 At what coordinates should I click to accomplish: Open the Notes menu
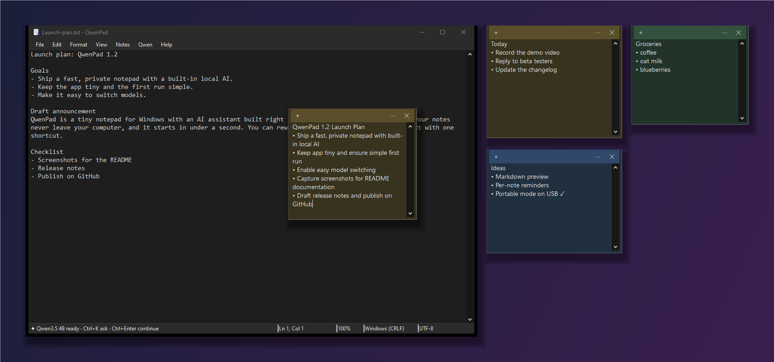click(x=123, y=45)
